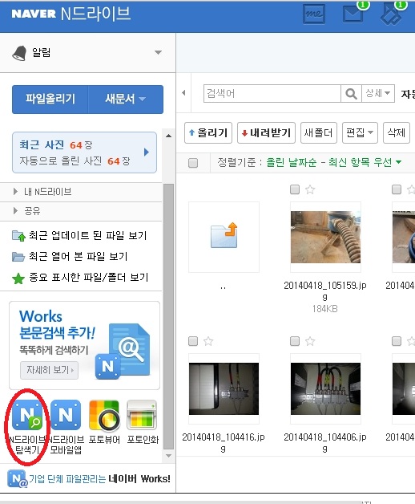Image resolution: width=415 pixels, height=504 pixels.
Task: Expand the 내 N드라이브 tree node
Action: click(15, 192)
